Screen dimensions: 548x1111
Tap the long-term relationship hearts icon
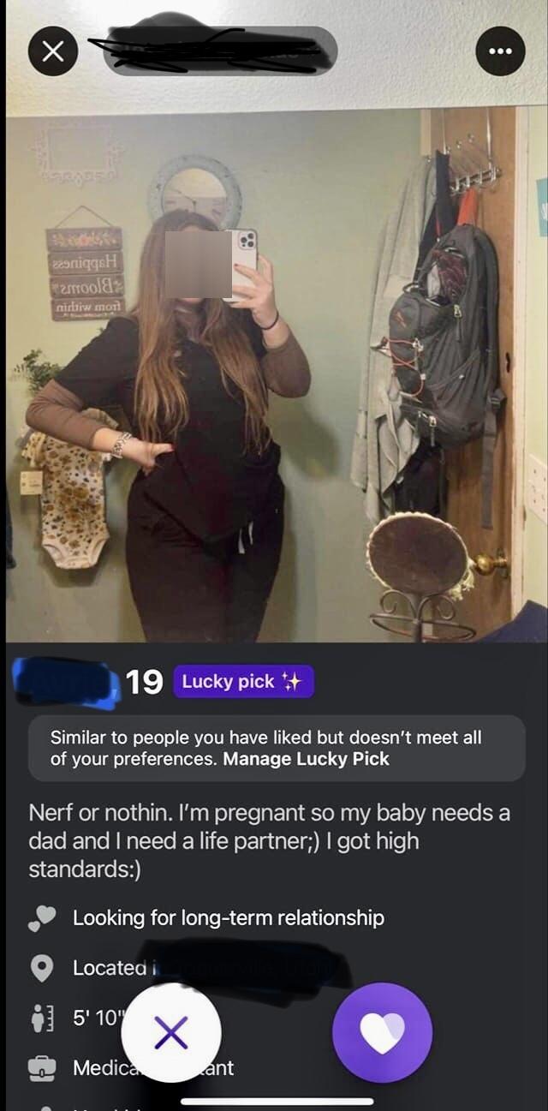pos(42,918)
